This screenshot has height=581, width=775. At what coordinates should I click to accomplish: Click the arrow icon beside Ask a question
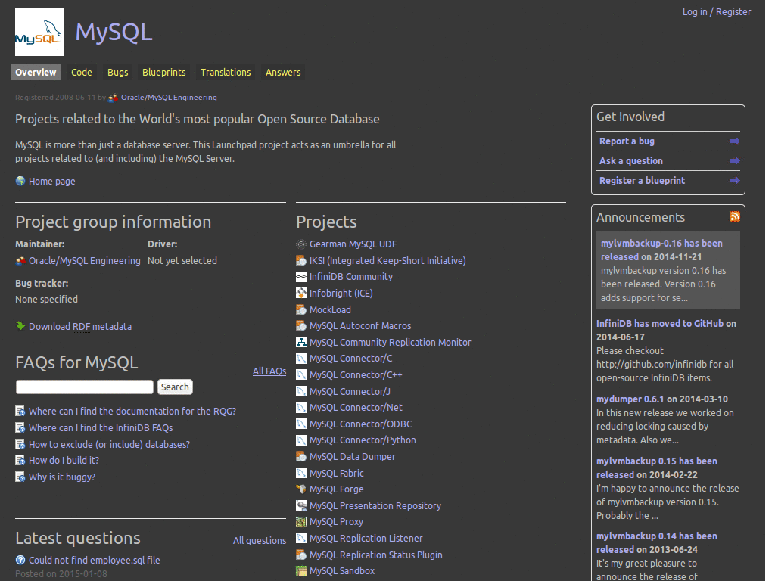pyautogui.click(x=735, y=160)
